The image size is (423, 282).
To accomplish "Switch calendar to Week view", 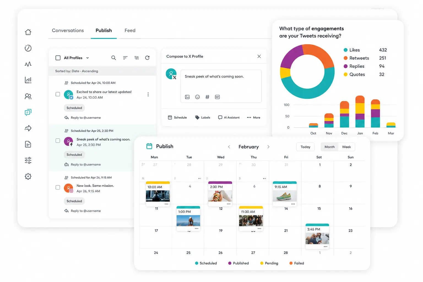I will (x=346, y=147).
